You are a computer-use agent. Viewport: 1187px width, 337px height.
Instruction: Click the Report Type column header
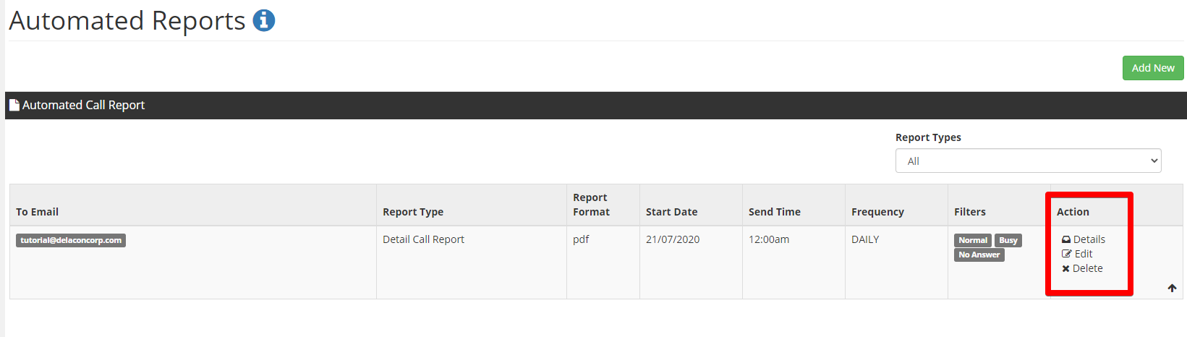tap(413, 212)
